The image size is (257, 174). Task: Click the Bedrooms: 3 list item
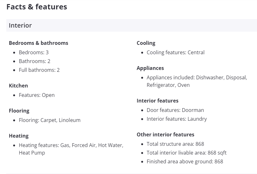34,52
